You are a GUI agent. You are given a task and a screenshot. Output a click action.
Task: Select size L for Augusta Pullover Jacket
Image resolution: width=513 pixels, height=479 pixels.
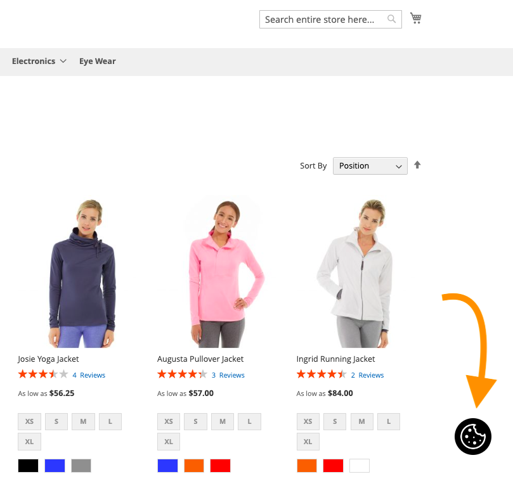[x=250, y=421]
